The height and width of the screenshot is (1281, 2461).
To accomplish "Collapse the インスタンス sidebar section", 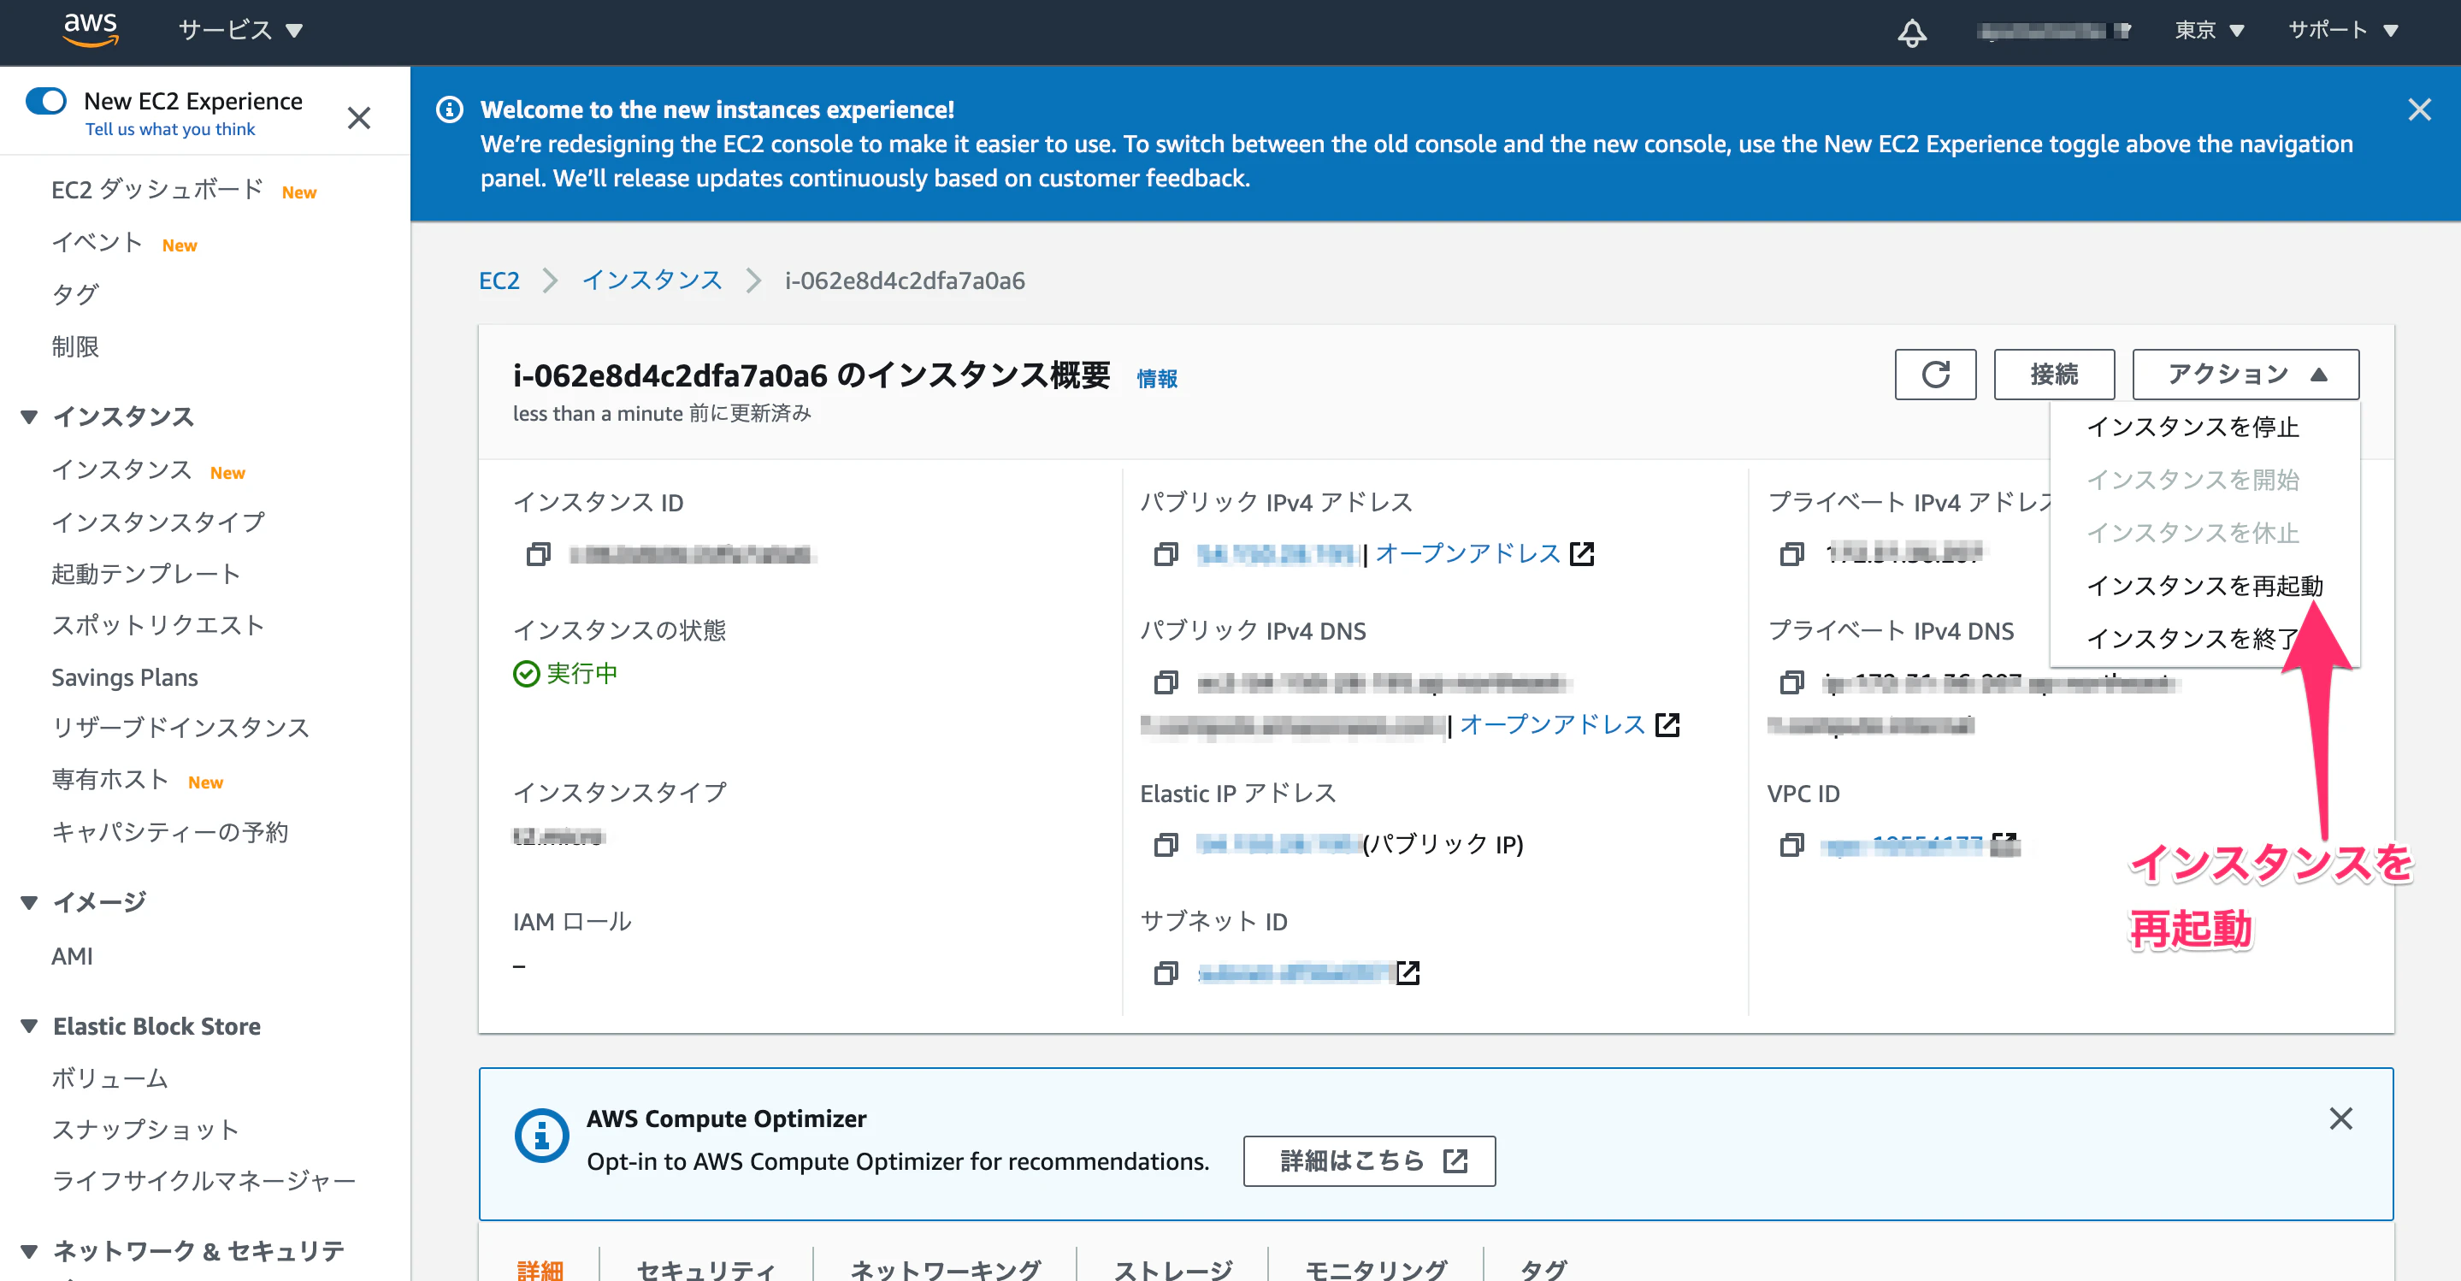I will click(30, 416).
